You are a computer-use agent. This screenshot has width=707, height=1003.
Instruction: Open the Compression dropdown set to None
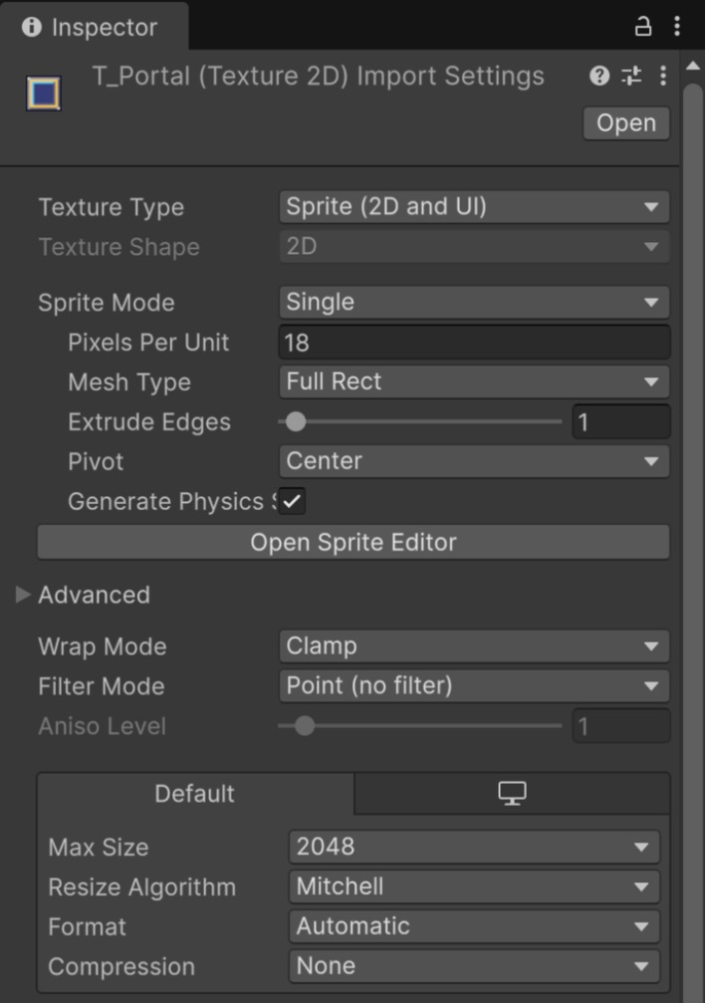474,966
